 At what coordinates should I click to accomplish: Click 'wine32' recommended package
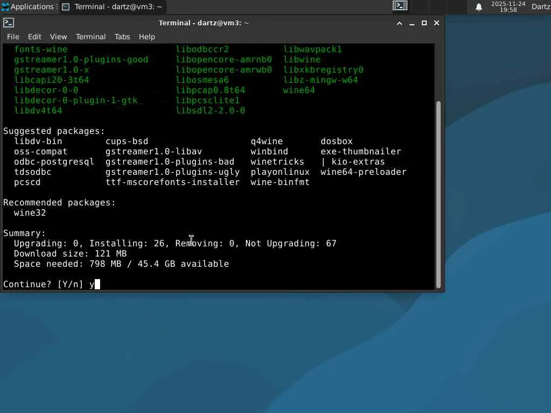click(30, 213)
